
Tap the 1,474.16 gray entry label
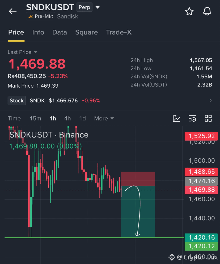[x=201, y=181]
